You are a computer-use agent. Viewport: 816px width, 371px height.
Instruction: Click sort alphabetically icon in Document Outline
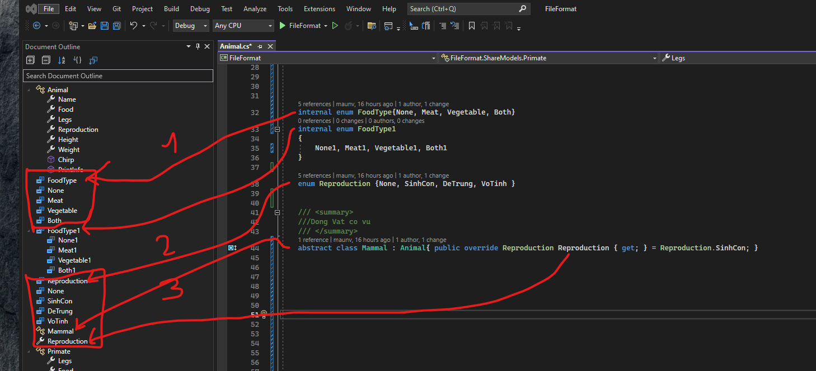coord(62,60)
